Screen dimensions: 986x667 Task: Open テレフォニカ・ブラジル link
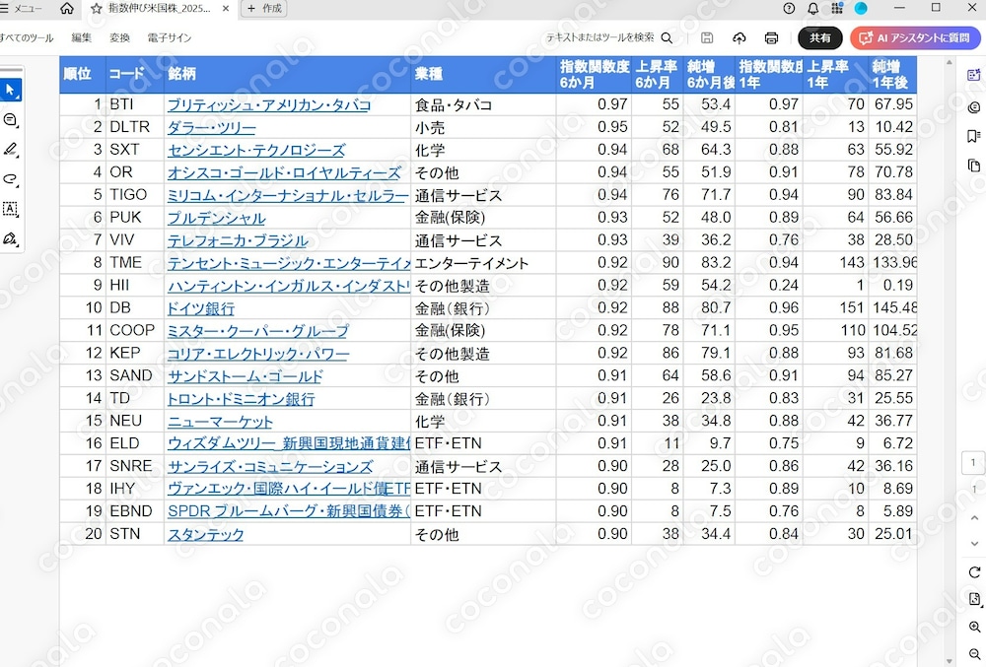click(x=238, y=240)
